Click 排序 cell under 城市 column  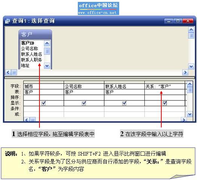click(x=44, y=97)
